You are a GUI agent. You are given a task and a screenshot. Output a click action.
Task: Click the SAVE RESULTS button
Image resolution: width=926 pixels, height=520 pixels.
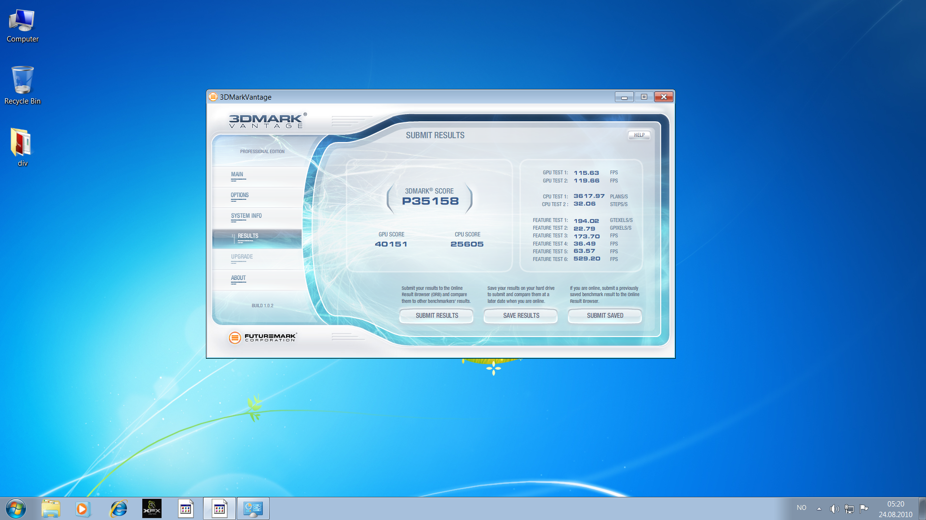pos(521,316)
